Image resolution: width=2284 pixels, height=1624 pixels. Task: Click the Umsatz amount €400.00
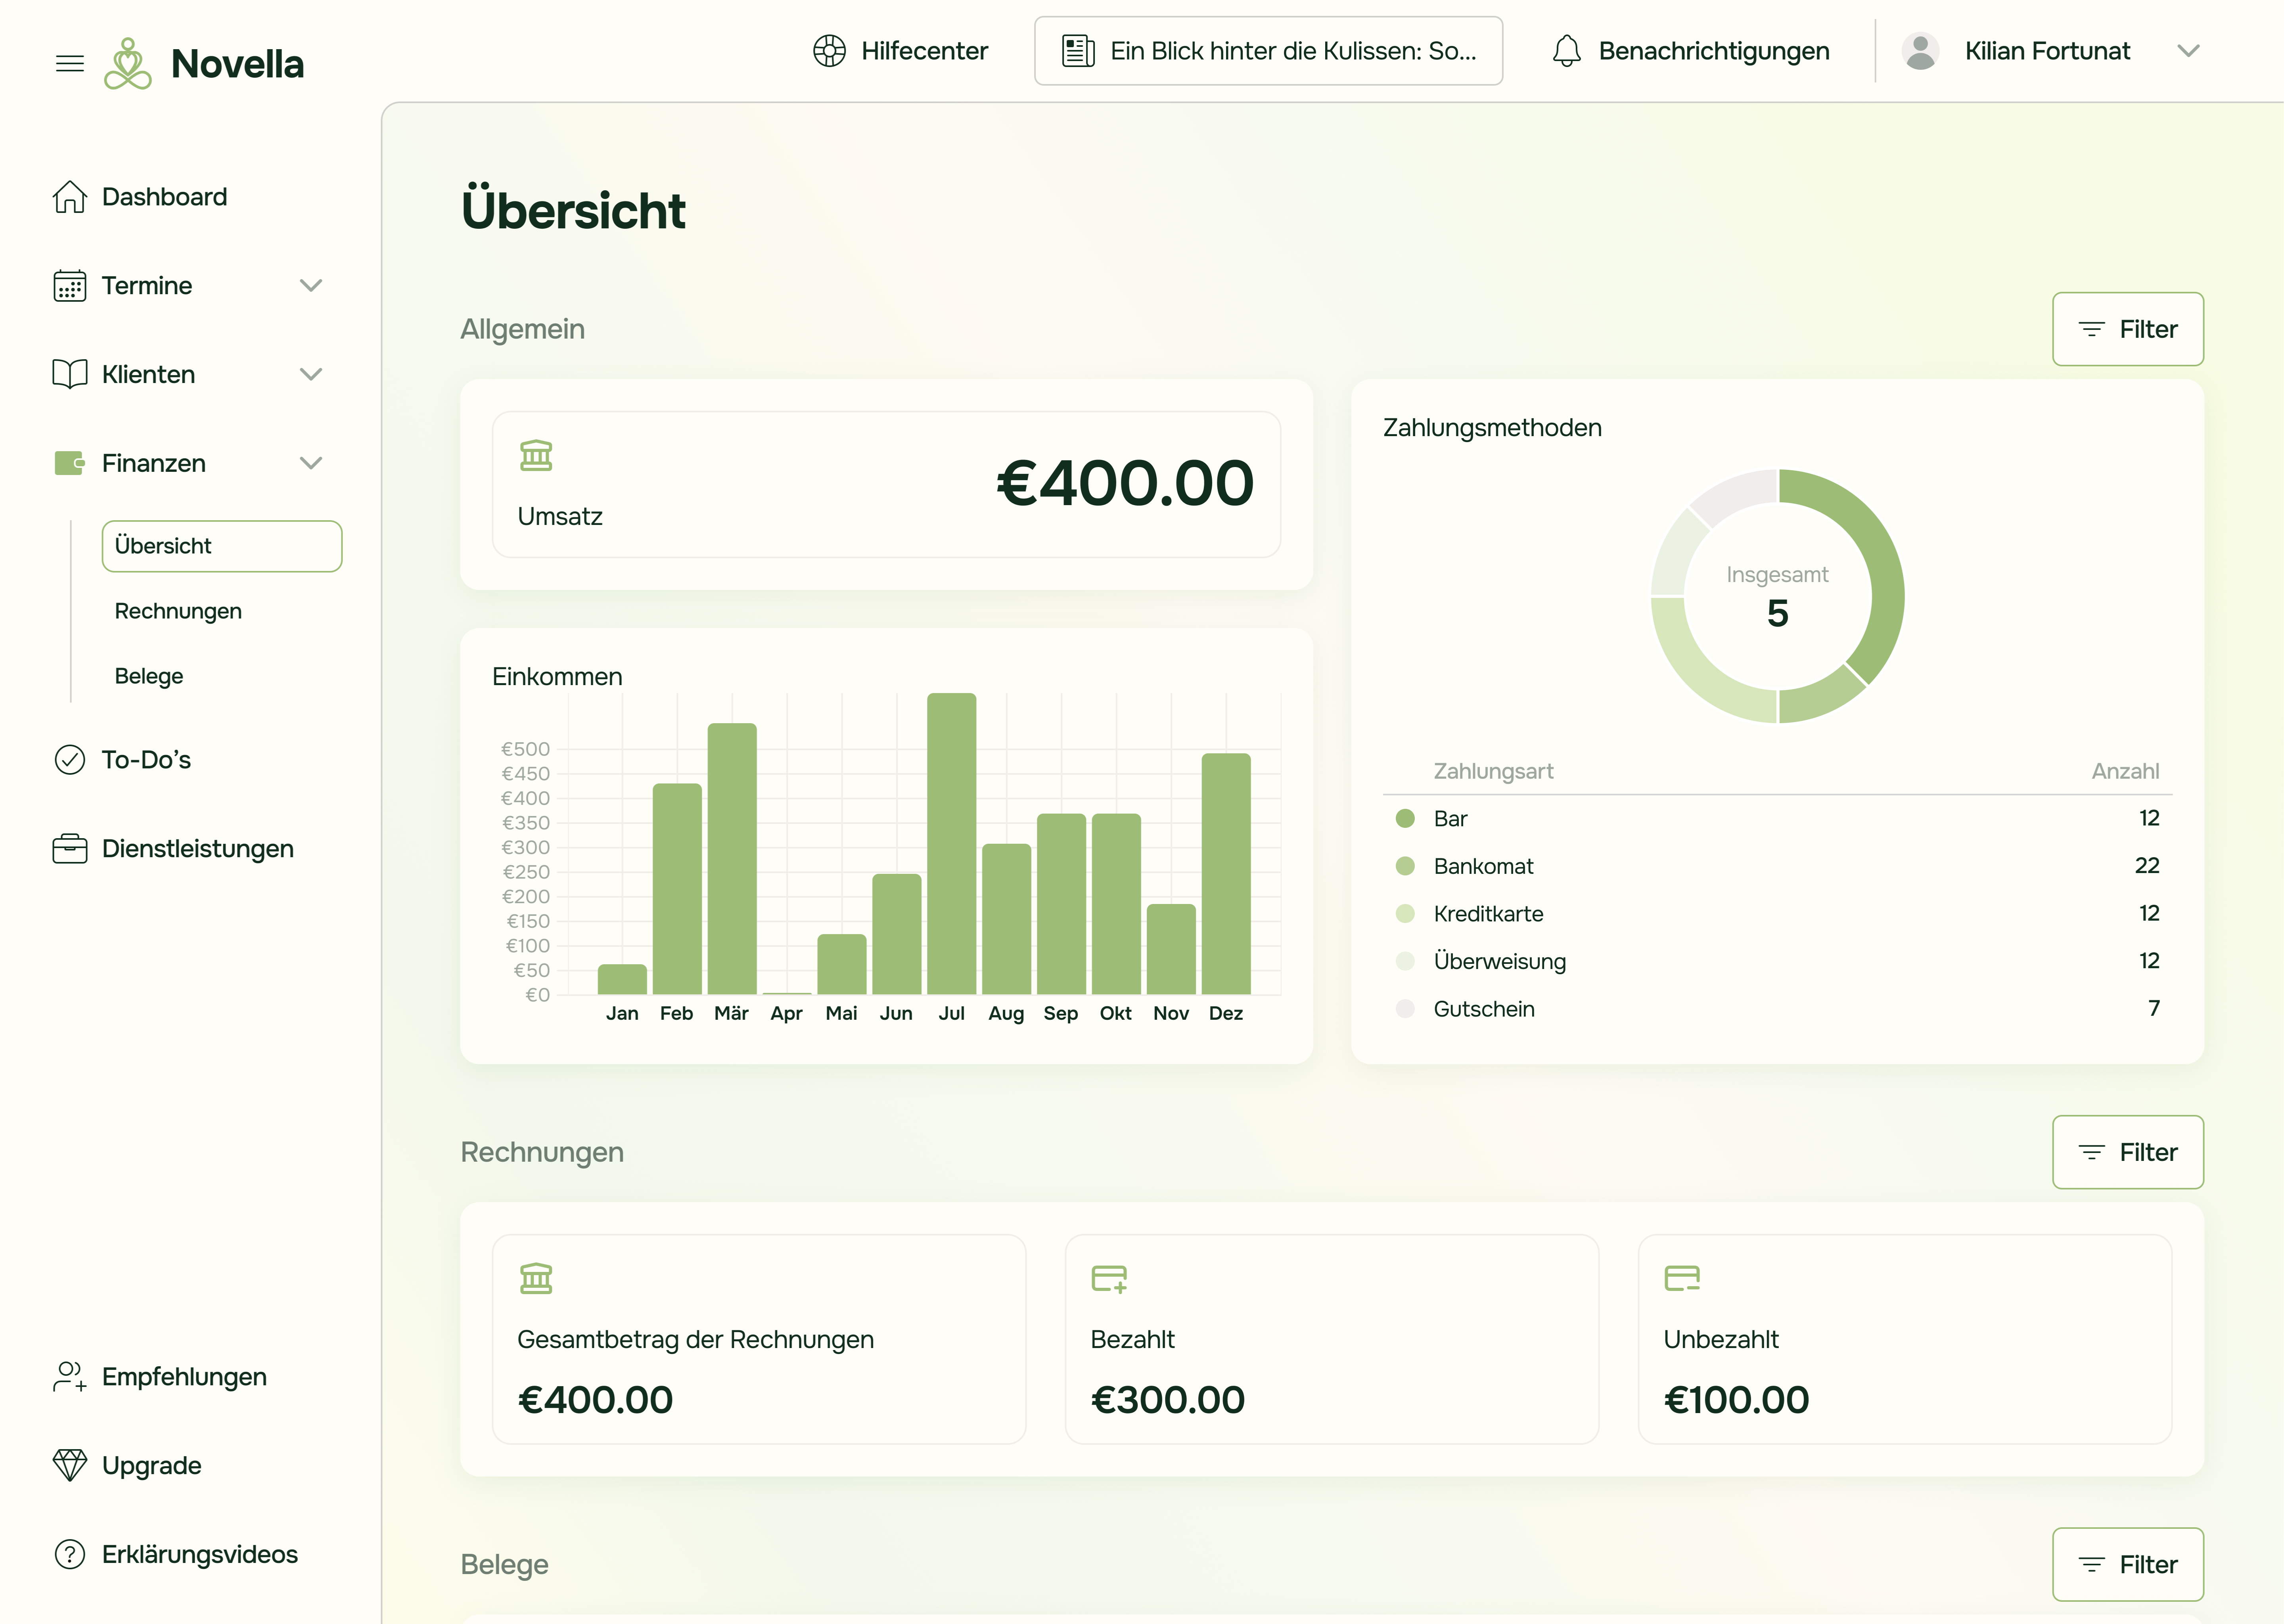tap(1125, 484)
